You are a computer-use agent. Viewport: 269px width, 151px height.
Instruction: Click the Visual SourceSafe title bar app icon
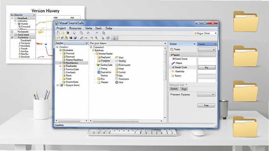coord(57,23)
